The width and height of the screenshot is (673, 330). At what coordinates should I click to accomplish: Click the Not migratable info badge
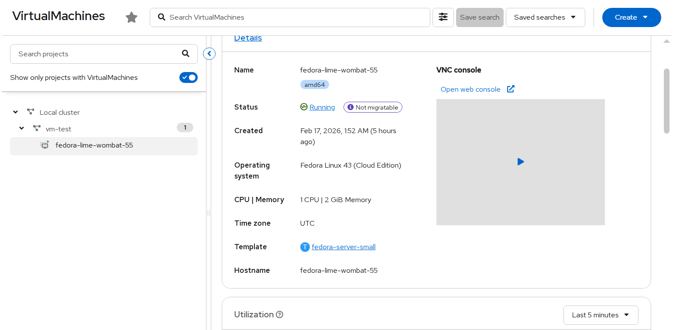pyautogui.click(x=373, y=107)
